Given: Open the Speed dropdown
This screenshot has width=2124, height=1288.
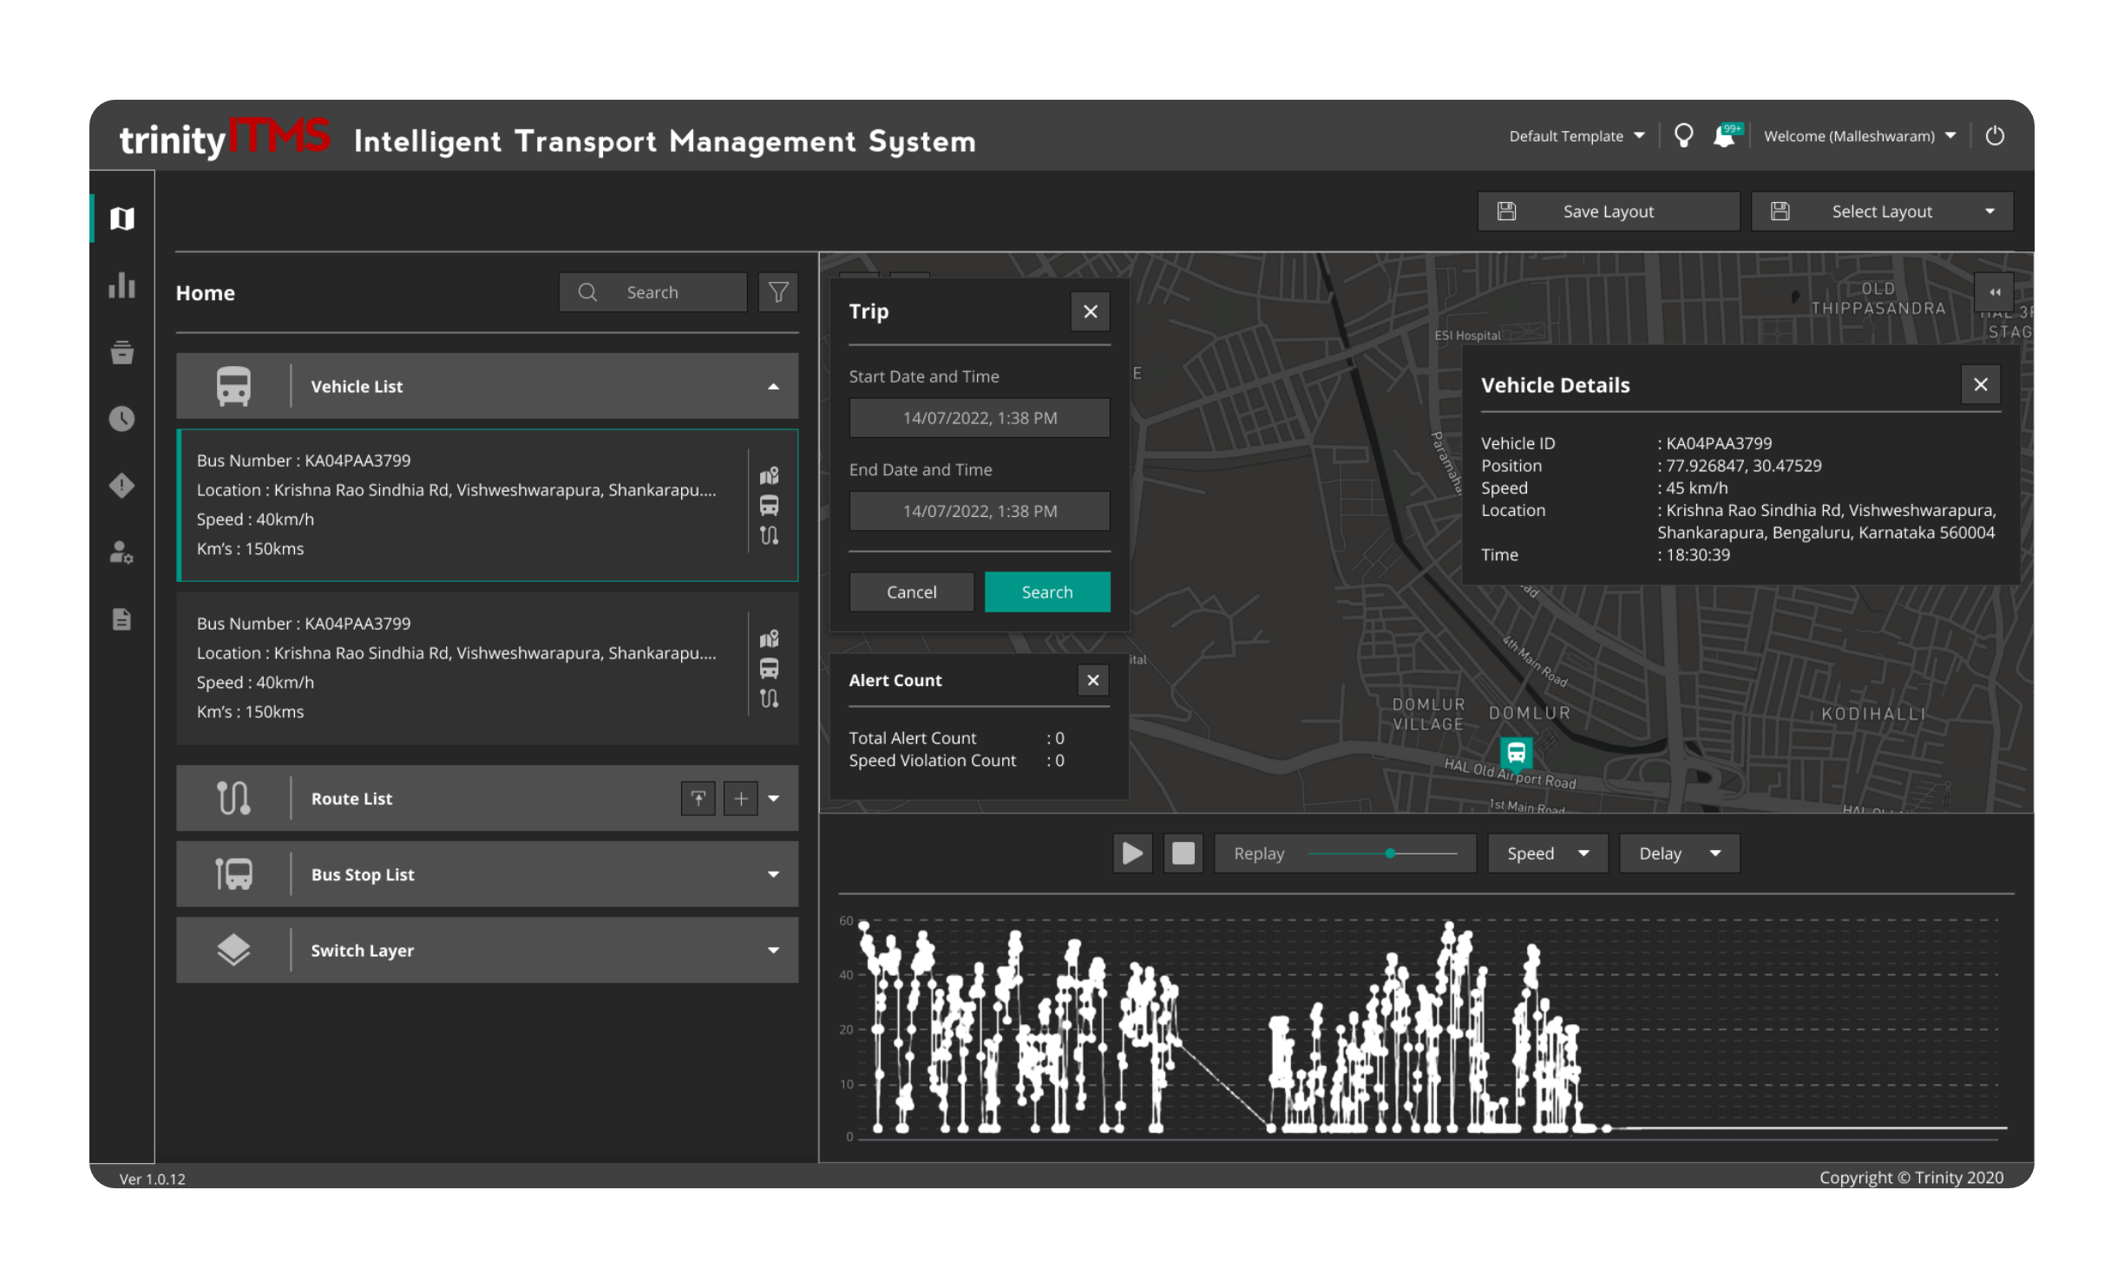Looking at the screenshot, I should [x=1548, y=853].
